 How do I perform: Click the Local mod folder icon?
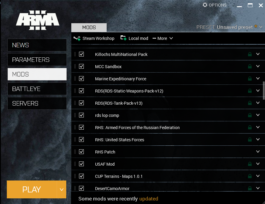(123, 38)
